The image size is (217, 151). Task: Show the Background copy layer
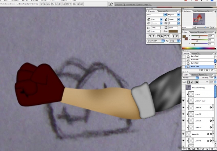click(183, 87)
